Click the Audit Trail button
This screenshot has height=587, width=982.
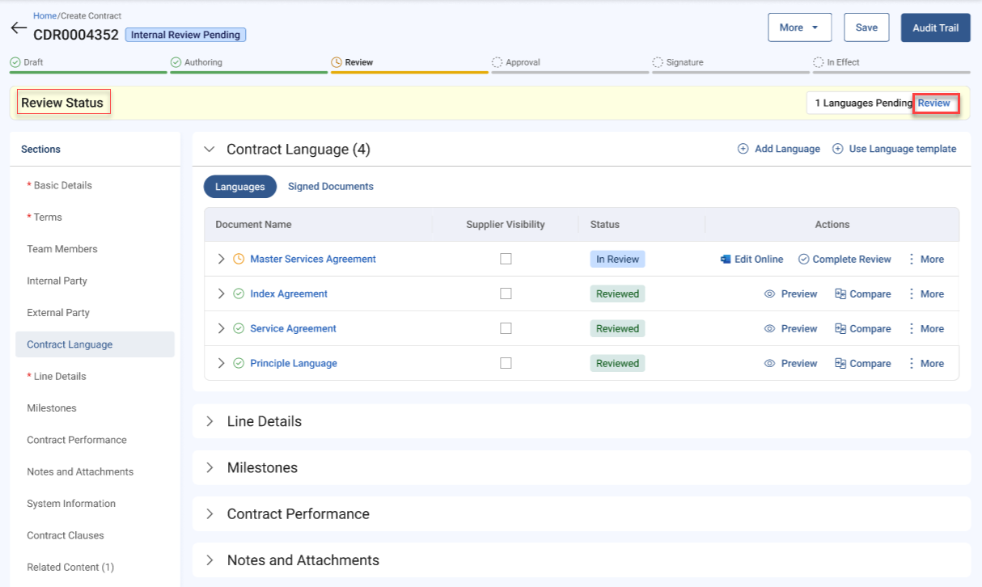click(935, 27)
